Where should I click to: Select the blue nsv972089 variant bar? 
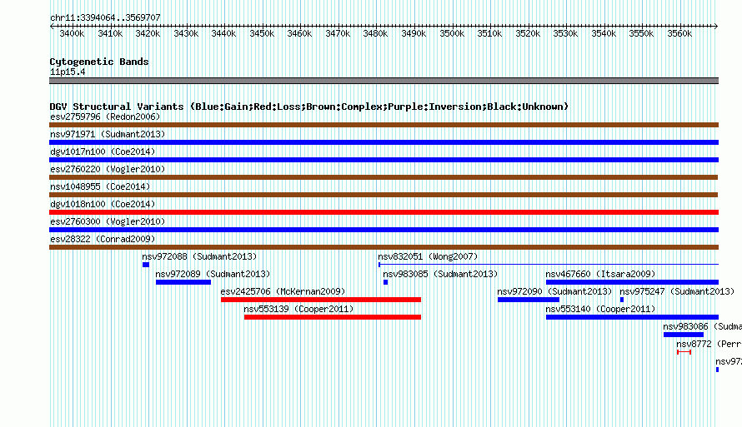(x=183, y=282)
